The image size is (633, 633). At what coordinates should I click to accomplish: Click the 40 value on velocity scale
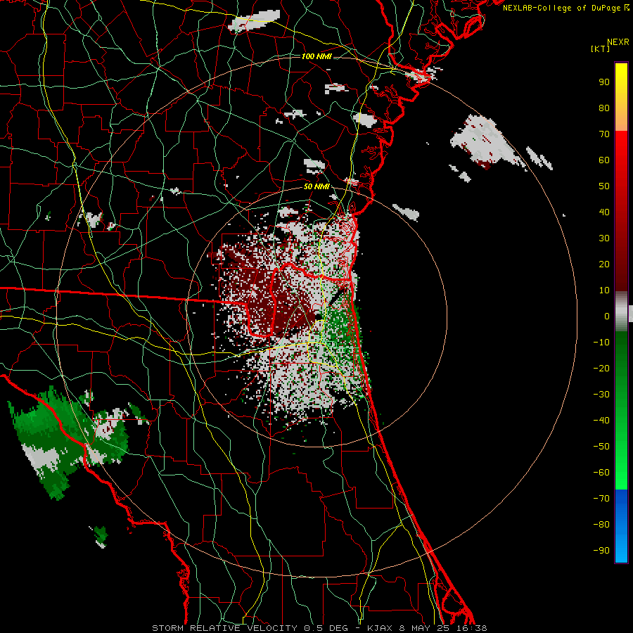point(604,212)
